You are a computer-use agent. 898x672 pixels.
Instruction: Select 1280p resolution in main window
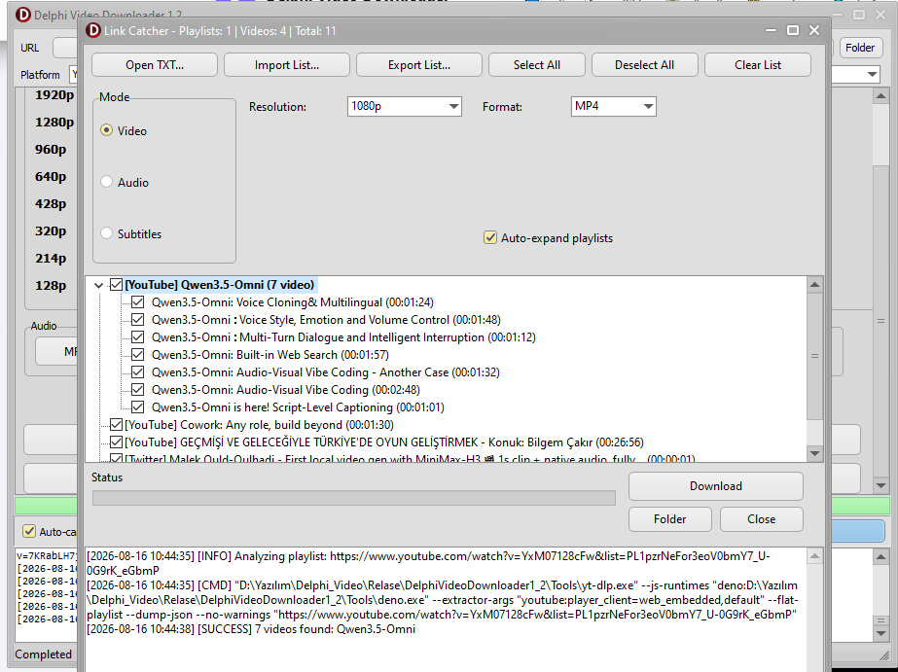pyautogui.click(x=54, y=122)
